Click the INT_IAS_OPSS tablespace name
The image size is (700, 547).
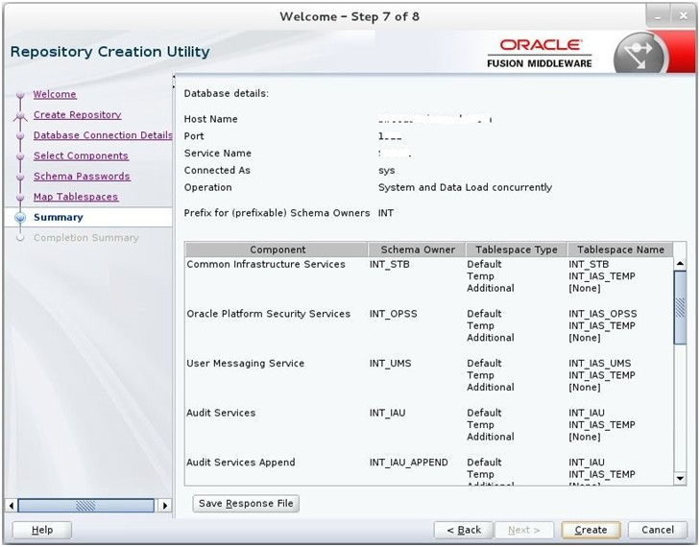(x=603, y=314)
